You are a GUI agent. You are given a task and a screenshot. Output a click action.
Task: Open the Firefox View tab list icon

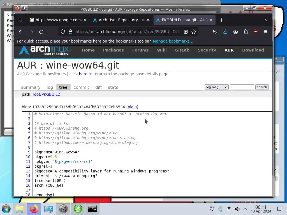coord(20,20)
